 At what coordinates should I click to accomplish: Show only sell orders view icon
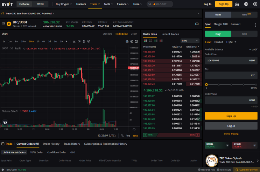click(161, 41)
